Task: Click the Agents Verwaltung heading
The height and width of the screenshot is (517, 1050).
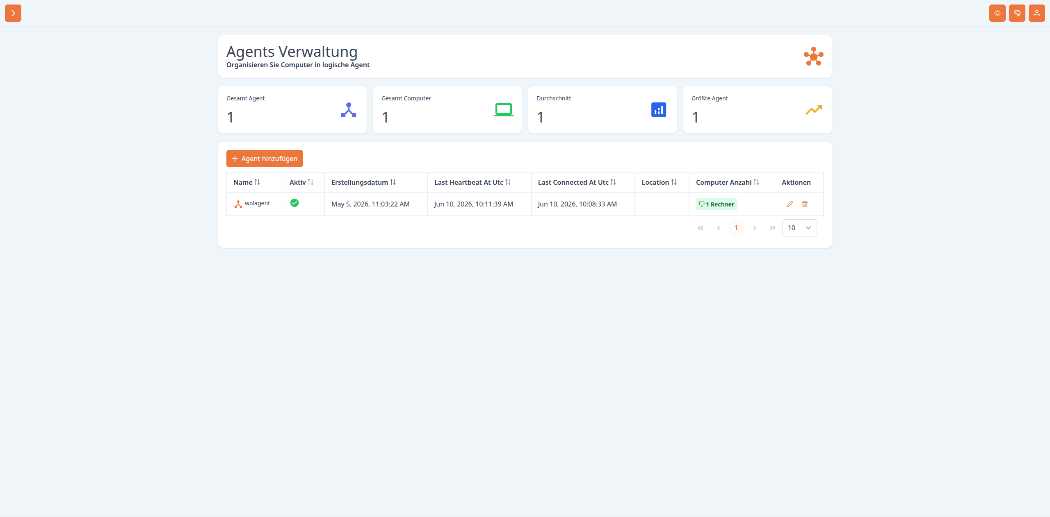Action: pyautogui.click(x=292, y=52)
